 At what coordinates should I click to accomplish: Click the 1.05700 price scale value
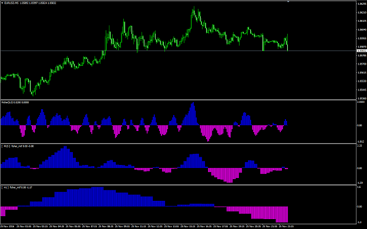362,63
